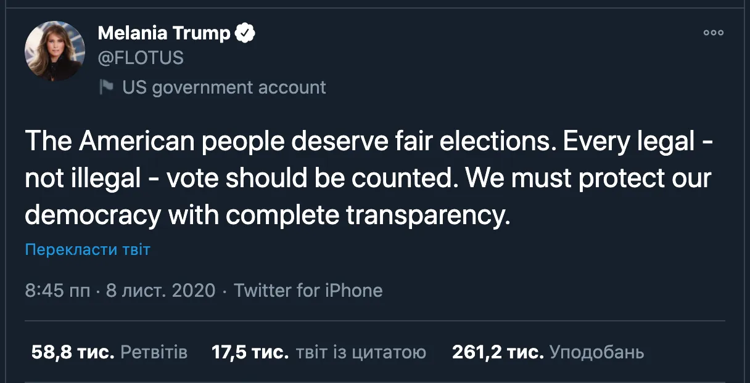Click the 8:45 пп time label

(59, 290)
